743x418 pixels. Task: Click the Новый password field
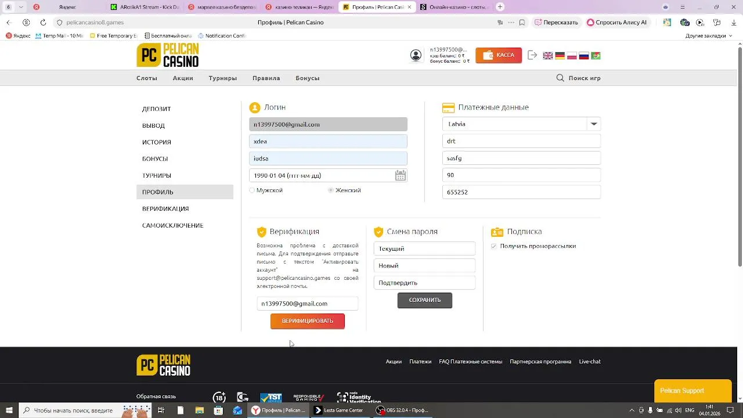tap(425, 265)
